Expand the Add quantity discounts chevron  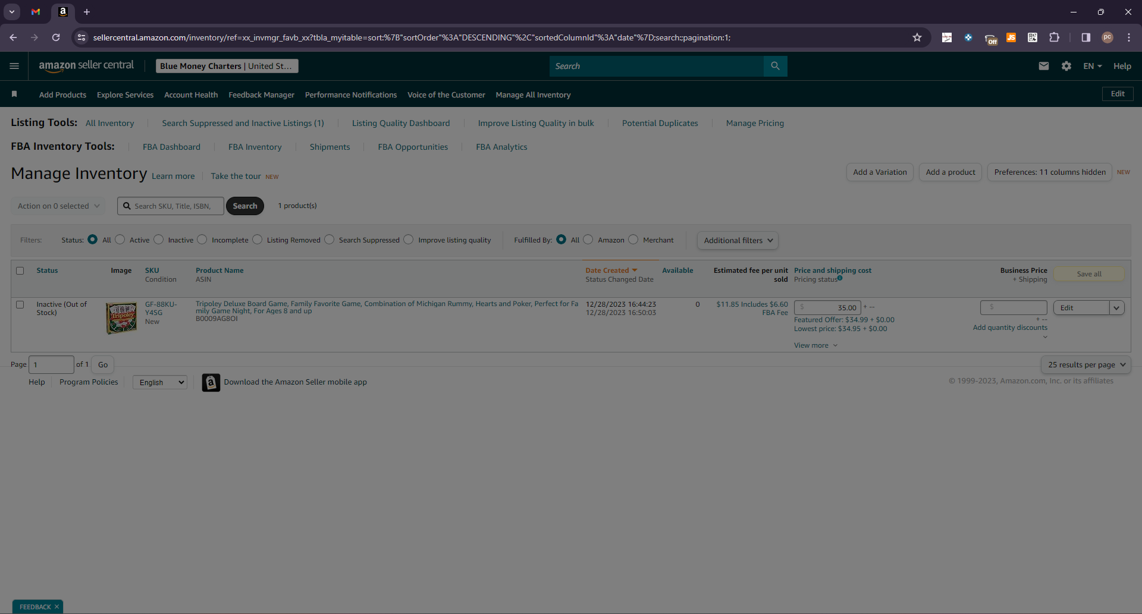tap(1045, 337)
